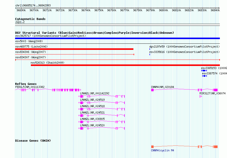Image resolution: width=227 pixels, height=158 pixels.
Task: Click the blue esv3365153 gain glyph
Action: [204, 71]
